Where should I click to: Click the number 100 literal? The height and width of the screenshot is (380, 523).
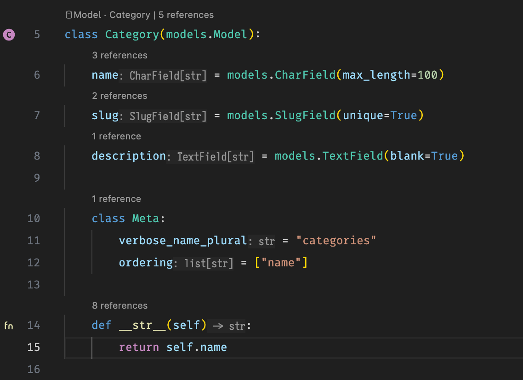[x=427, y=75]
